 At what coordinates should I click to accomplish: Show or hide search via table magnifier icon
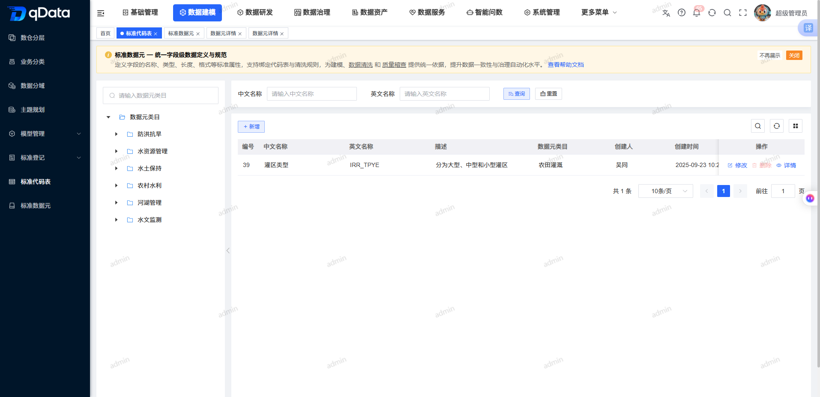point(758,126)
